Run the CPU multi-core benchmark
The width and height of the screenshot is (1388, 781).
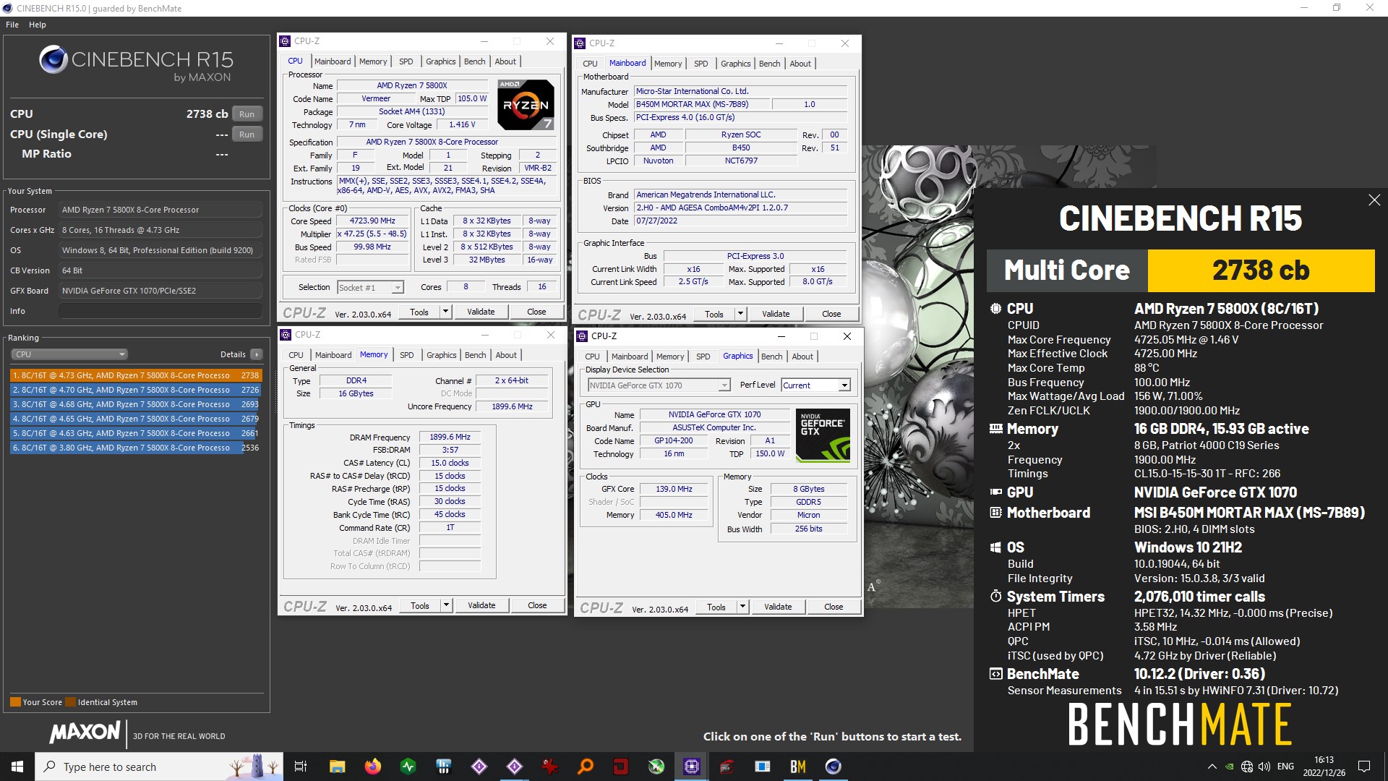click(247, 114)
